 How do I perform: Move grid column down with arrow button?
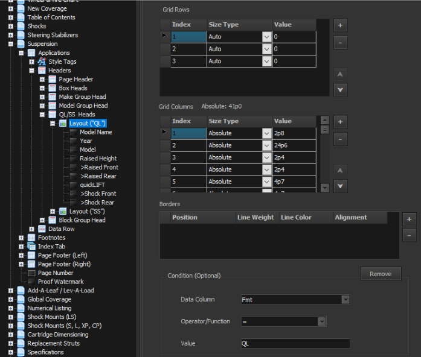[x=340, y=186]
